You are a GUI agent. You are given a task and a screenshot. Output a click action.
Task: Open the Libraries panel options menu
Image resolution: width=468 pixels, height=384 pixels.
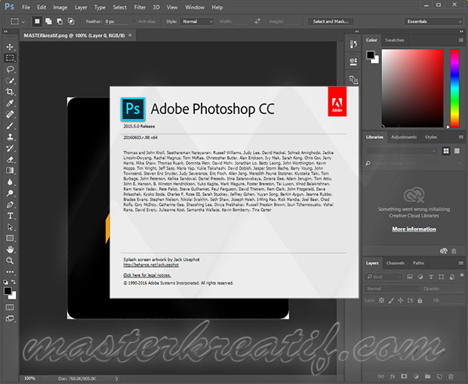[461, 137]
